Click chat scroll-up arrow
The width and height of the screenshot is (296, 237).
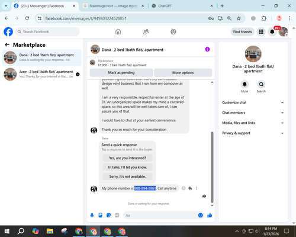click(212, 82)
